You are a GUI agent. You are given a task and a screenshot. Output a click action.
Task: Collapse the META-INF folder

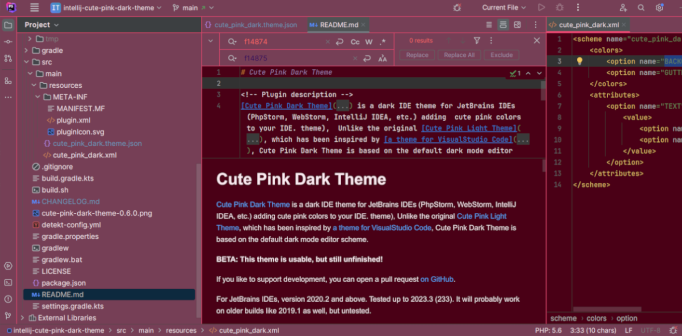point(38,97)
